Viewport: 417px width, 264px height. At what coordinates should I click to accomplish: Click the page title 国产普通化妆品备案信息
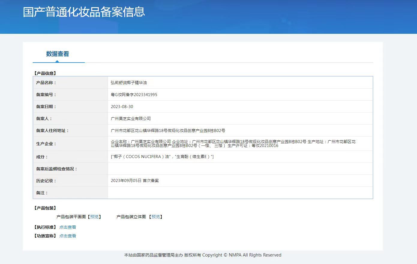(x=84, y=12)
